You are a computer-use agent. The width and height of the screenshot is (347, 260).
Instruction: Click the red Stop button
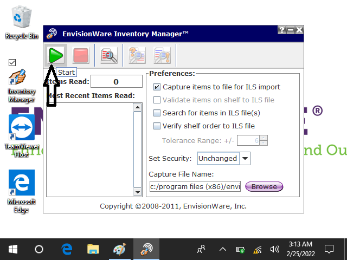tap(81, 55)
